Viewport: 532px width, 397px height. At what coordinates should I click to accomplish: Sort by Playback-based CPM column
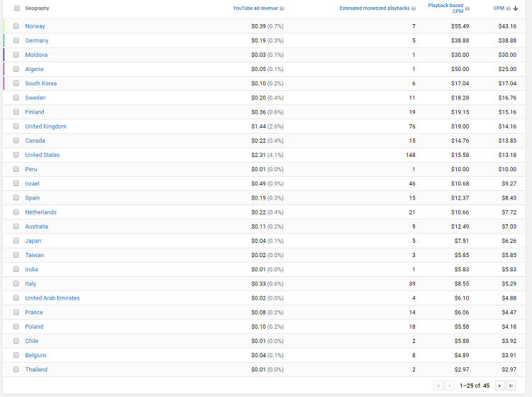(445, 8)
